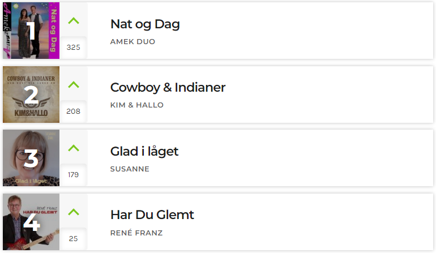
Task: Open the Har Du Glemt album cover
Action: click(31, 222)
